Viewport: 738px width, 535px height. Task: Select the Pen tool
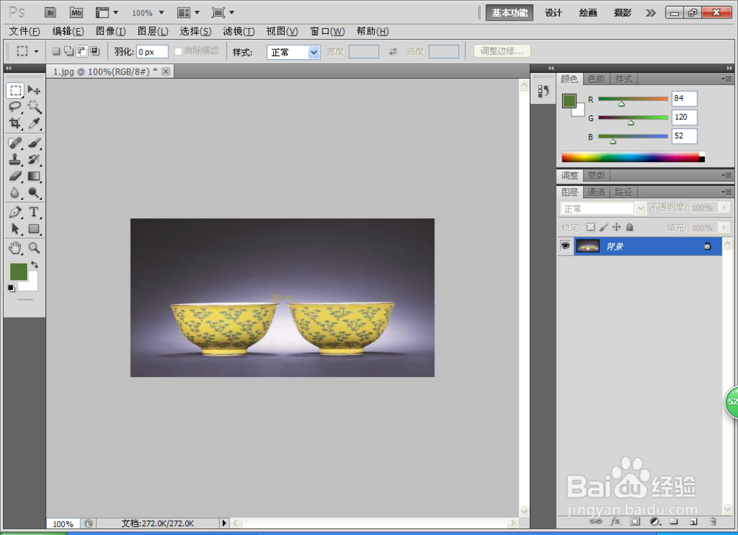coord(15,212)
